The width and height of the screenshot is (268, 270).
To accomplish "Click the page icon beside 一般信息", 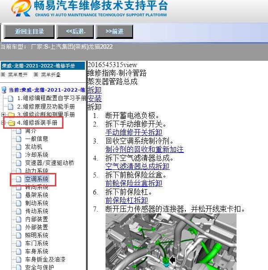I will tap(19, 139).
